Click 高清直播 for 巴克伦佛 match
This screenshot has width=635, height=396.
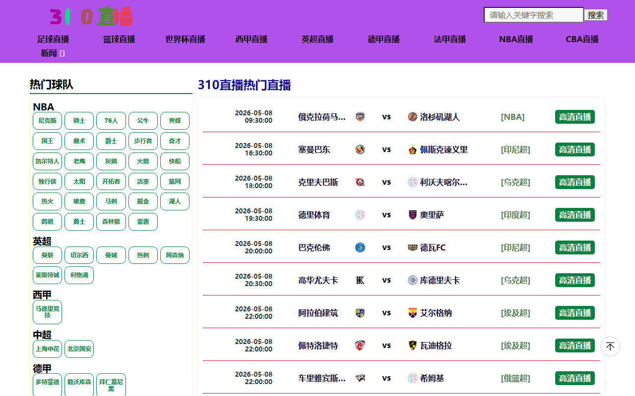pyautogui.click(x=575, y=247)
